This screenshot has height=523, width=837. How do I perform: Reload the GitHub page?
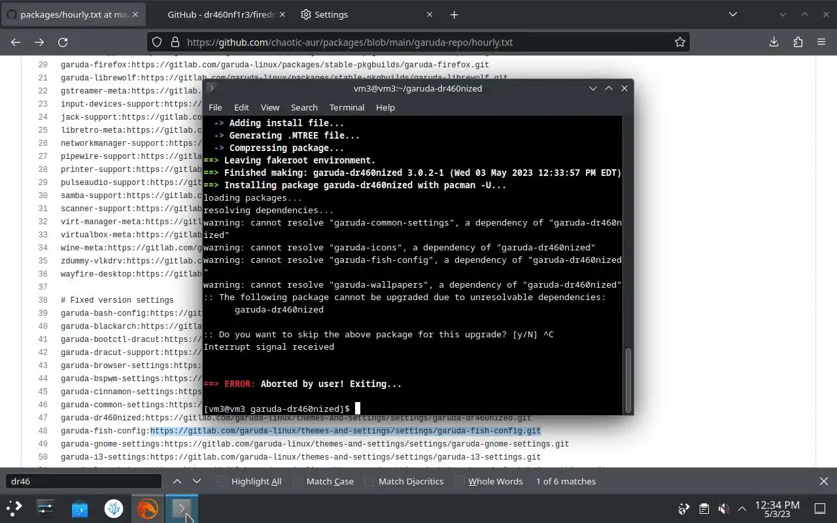pyautogui.click(x=63, y=42)
